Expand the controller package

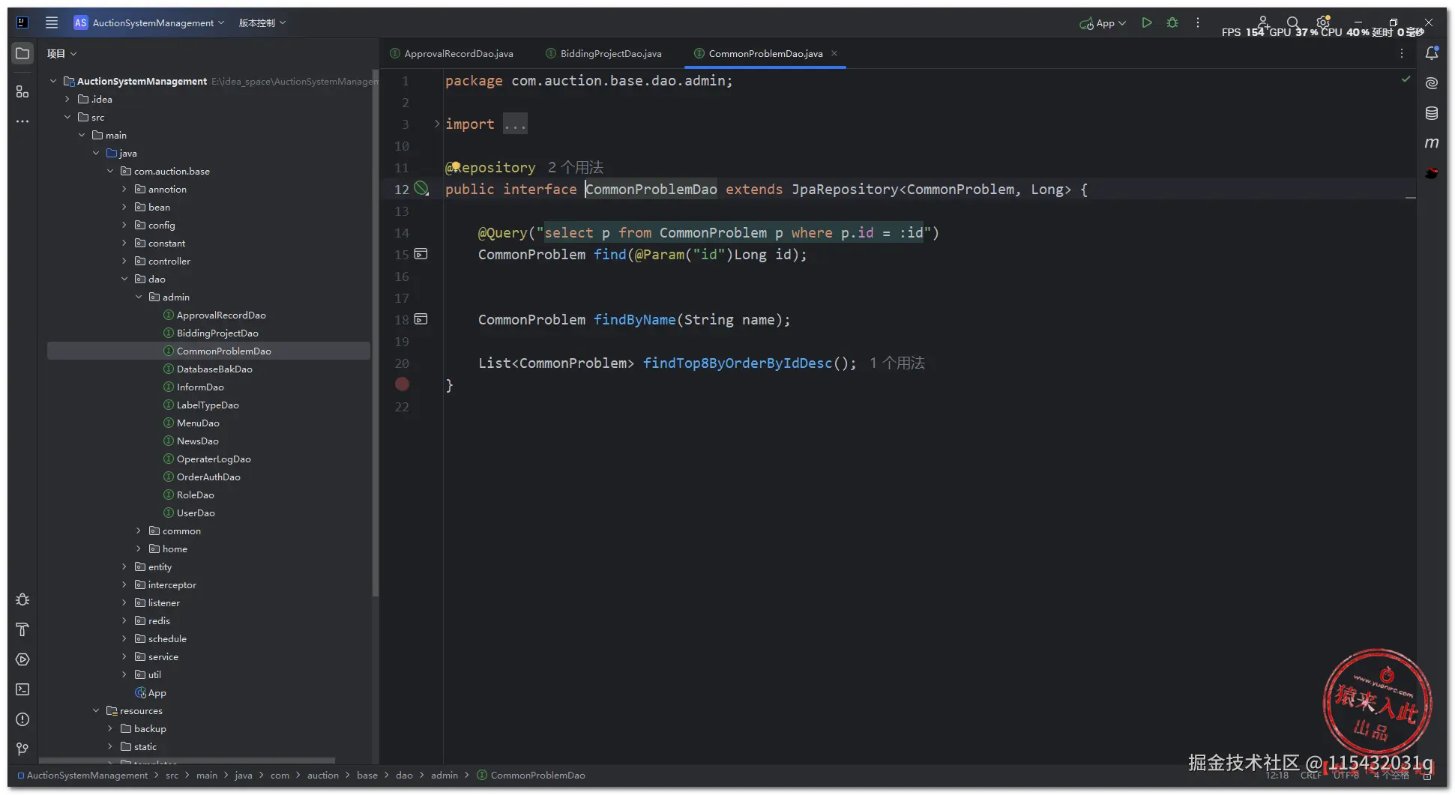click(124, 261)
